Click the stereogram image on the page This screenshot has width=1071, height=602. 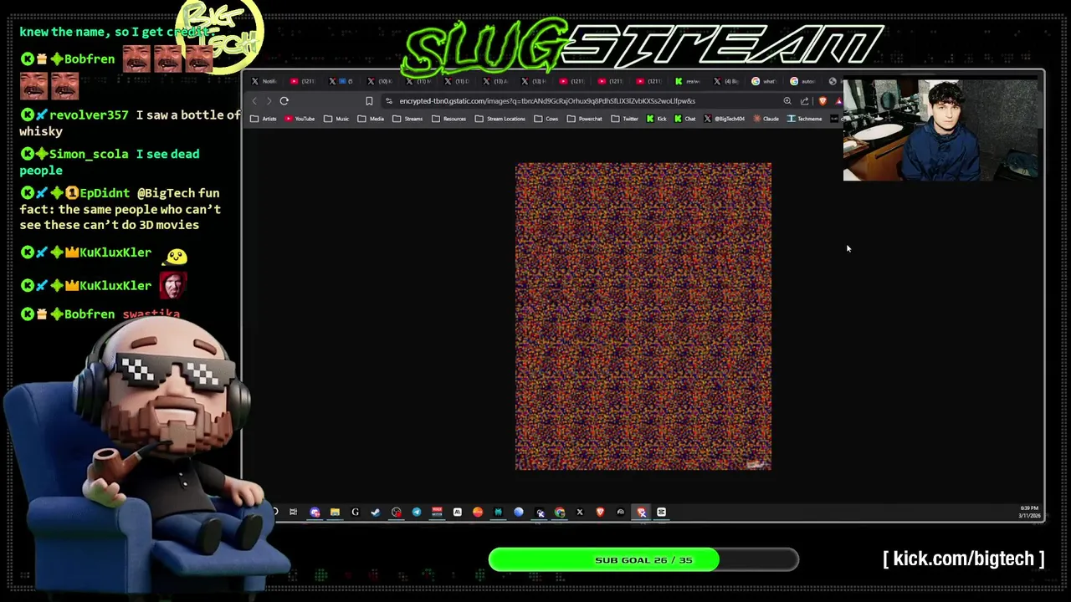tap(643, 316)
